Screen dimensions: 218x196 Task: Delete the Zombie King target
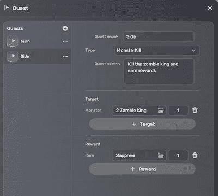pos(195,111)
